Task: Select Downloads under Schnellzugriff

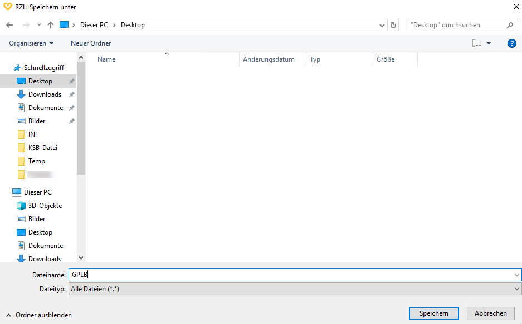Action: pos(45,94)
